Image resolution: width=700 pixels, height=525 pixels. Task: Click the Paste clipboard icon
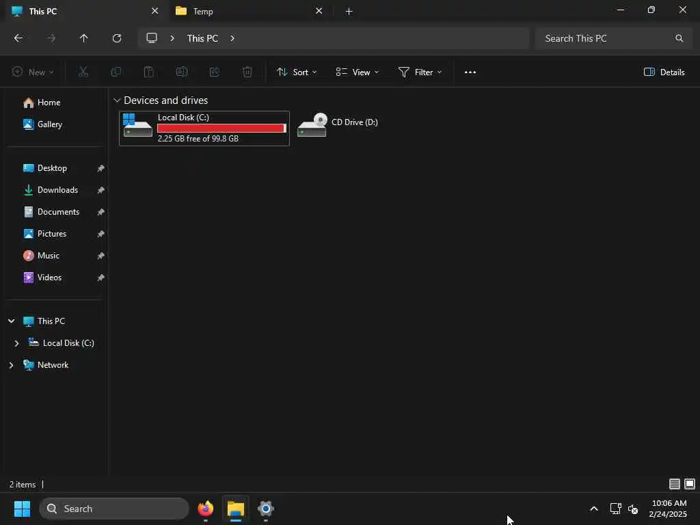pyautogui.click(x=148, y=72)
